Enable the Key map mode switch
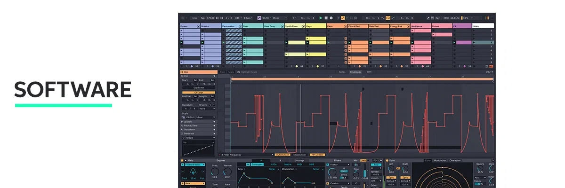 [x=437, y=18]
